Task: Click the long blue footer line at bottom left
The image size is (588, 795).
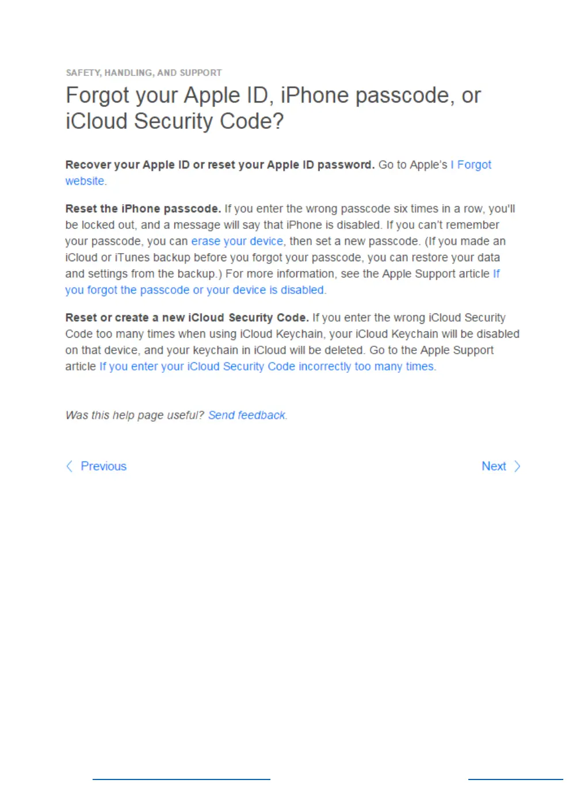Action: point(181,779)
